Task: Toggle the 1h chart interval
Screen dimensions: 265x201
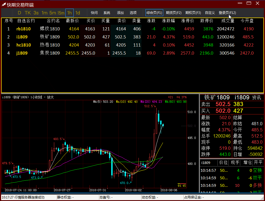Action: pyautogui.click(x=69, y=13)
